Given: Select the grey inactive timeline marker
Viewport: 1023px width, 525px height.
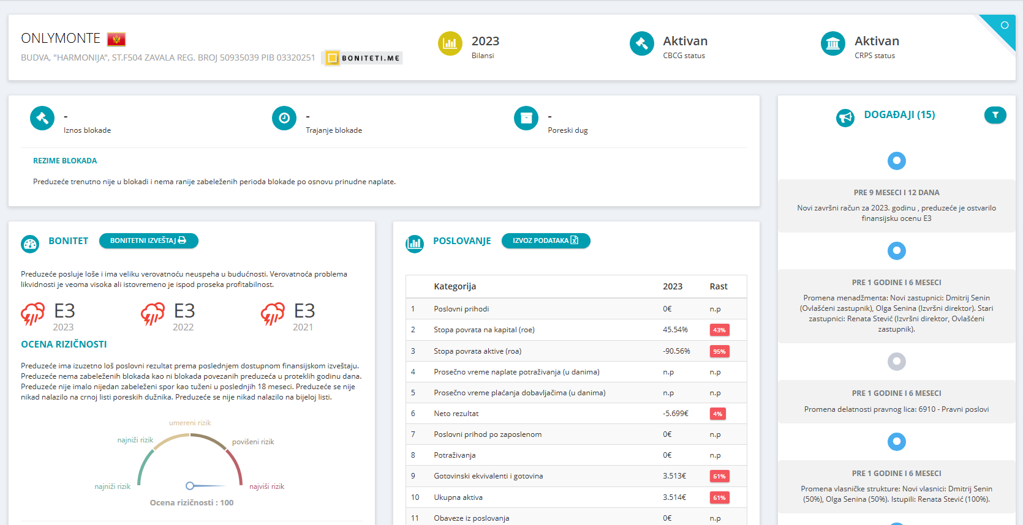Looking at the screenshot, I should [x=897, y=362].
